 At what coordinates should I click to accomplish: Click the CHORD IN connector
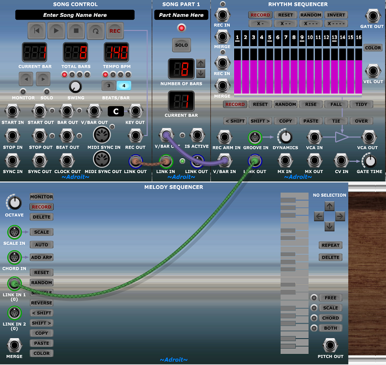[x=14, y=257]
